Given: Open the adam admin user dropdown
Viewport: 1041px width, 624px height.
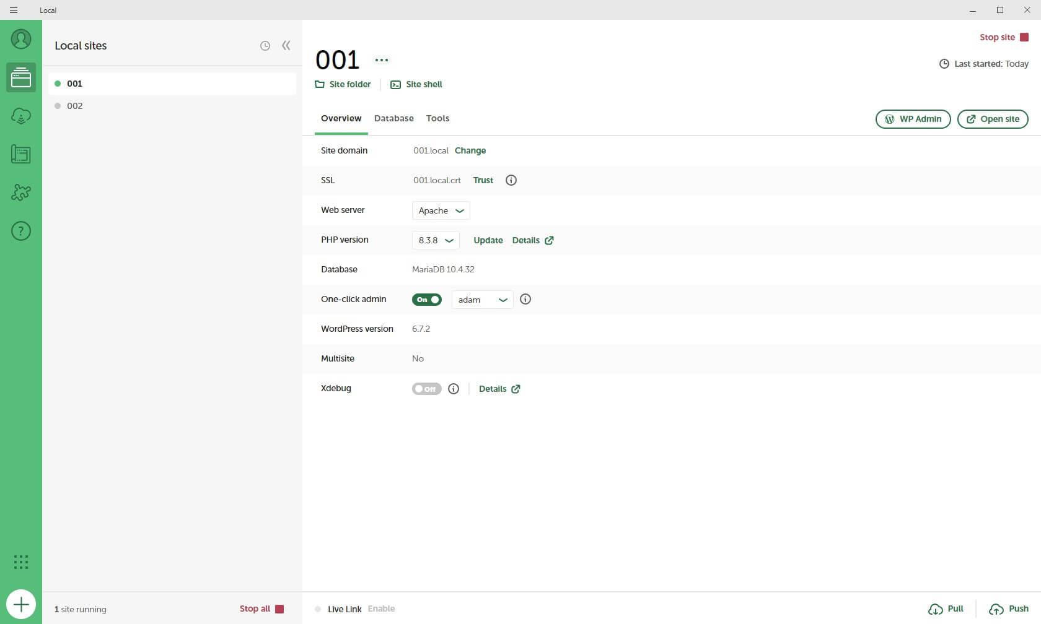Looking at the screenshot, I should tap(483, 300).
